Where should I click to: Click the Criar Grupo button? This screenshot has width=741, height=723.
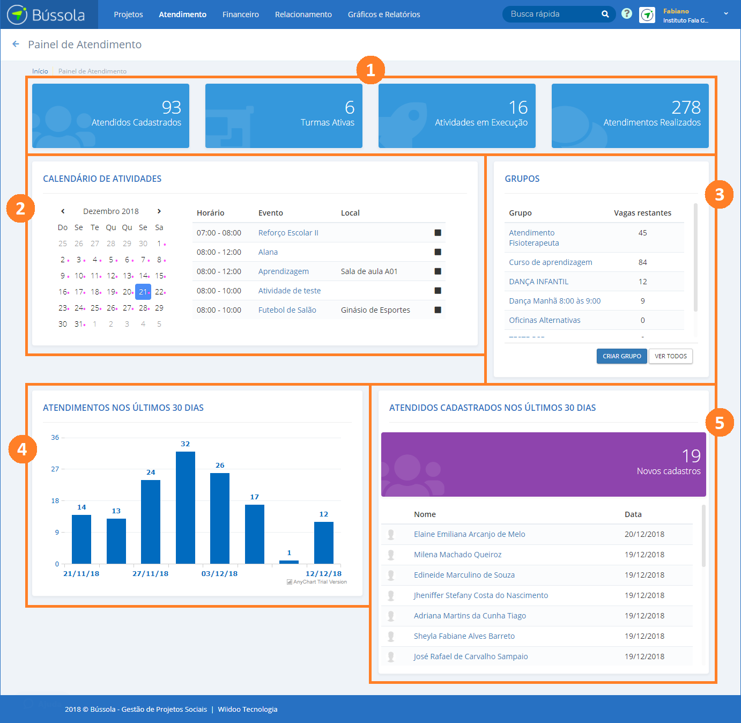click(x=621, y=356)
